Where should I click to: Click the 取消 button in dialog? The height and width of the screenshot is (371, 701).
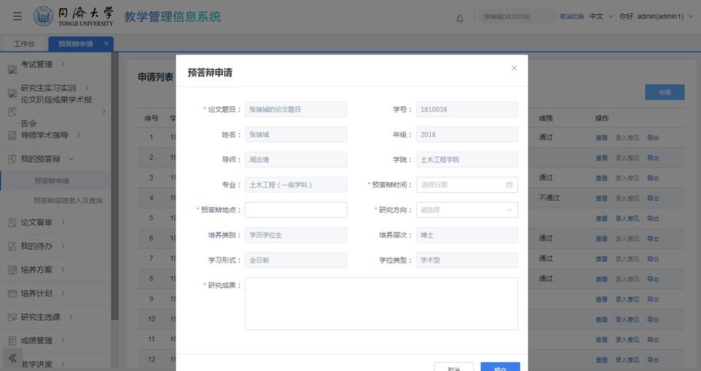click(453, 367)
